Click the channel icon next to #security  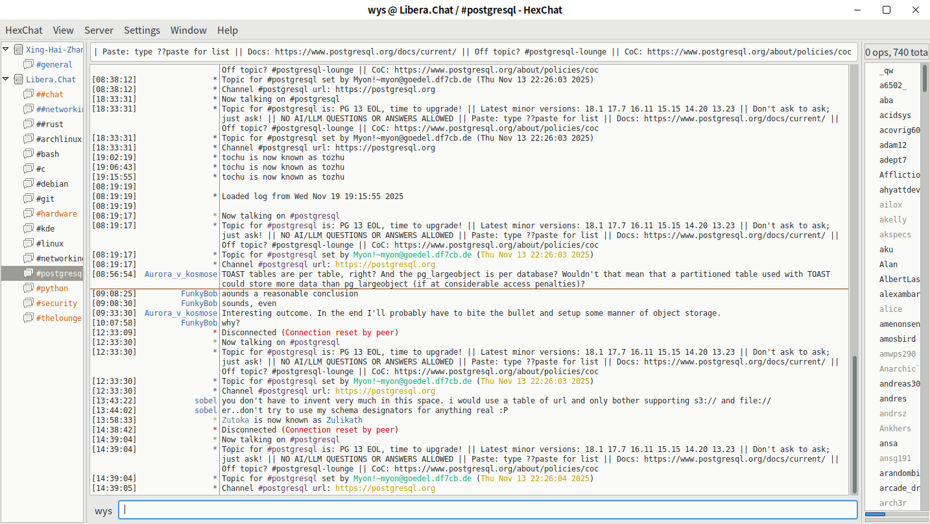point(29,304)
